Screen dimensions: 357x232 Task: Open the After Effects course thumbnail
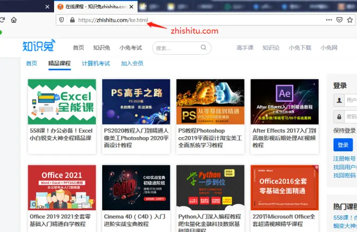[x=285, y=102]
